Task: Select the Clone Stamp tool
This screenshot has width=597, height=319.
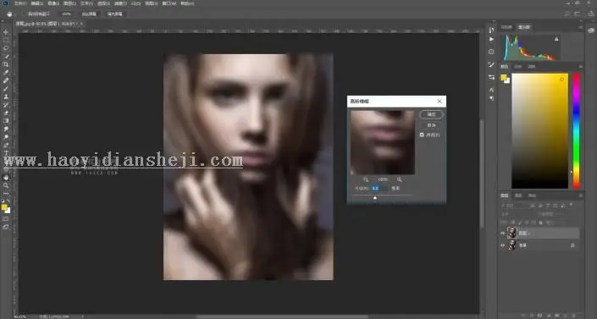Action: [x=6, y=96]
